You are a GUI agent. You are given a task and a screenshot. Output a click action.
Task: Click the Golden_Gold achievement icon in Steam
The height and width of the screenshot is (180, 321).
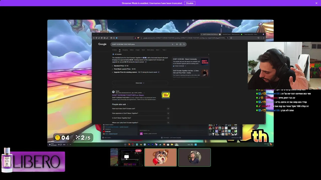click(x=141, y=133)
